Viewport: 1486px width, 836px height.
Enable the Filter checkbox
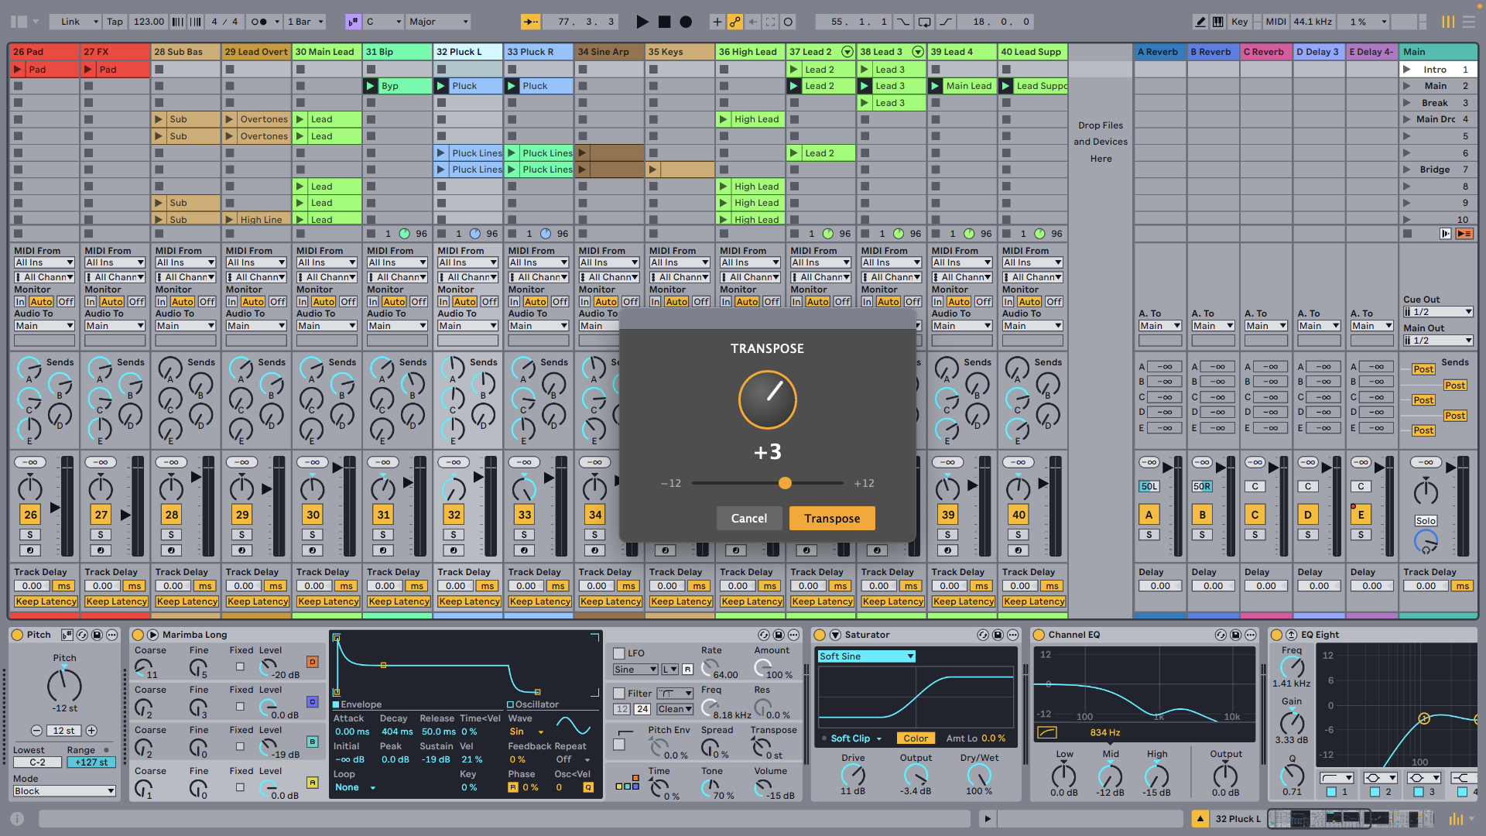coord(619,694)
